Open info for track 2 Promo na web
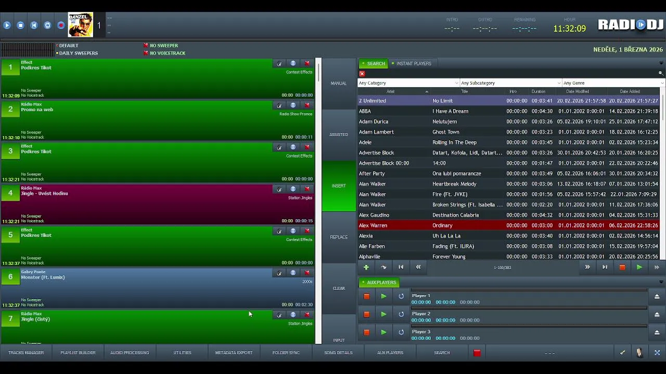The image size is (666, 374). pyautogui.click(x=293, y=105)
